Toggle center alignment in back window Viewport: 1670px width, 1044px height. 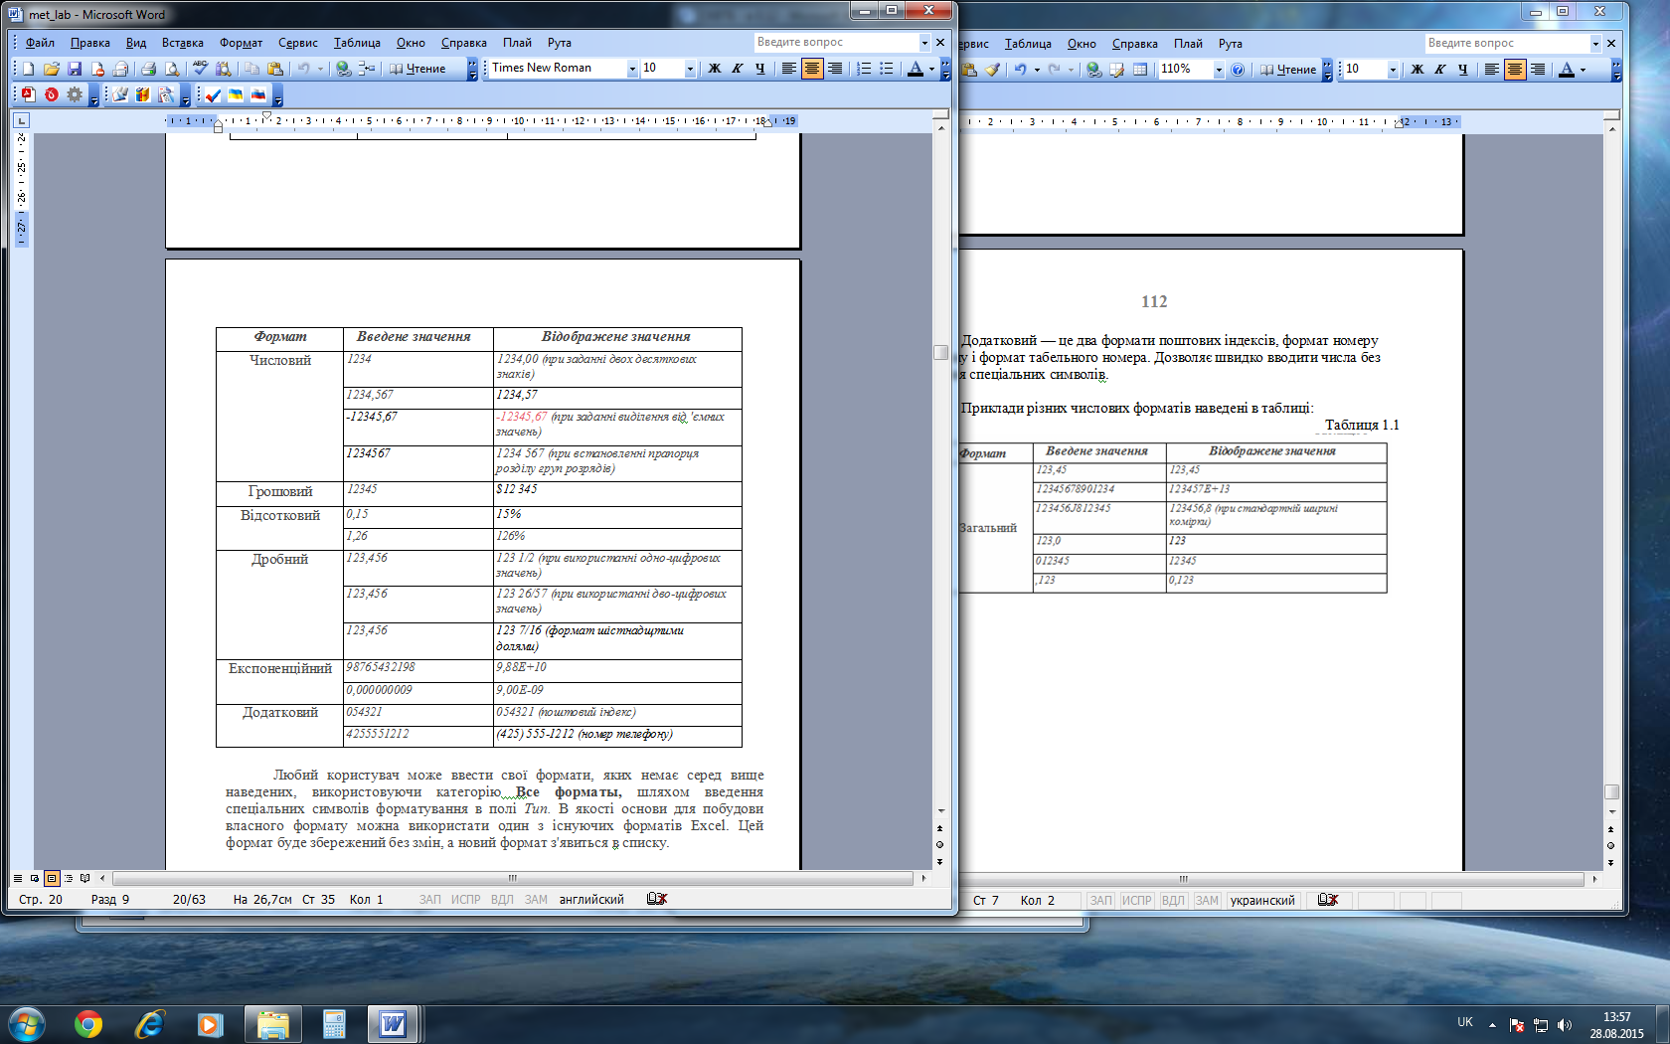1515,70
